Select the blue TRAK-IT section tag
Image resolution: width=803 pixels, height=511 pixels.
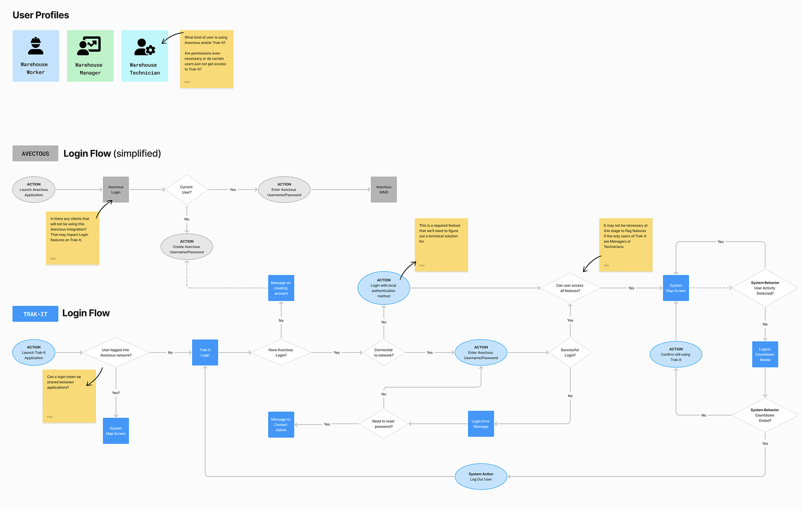pyautogui.click(x=35, y=314)
